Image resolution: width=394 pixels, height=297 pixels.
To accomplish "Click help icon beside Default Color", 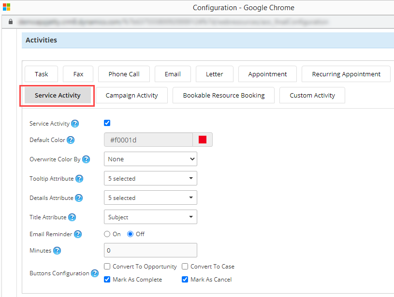I will (71, 140).
